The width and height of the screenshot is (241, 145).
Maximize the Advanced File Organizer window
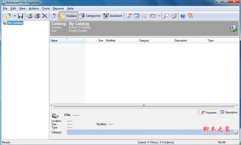coord(225,2)
